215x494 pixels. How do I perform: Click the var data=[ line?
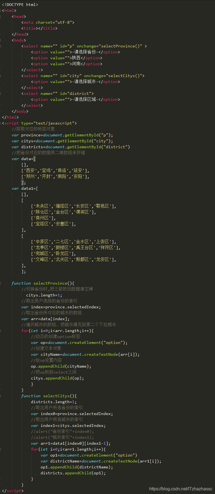click(x=24, y=159)
